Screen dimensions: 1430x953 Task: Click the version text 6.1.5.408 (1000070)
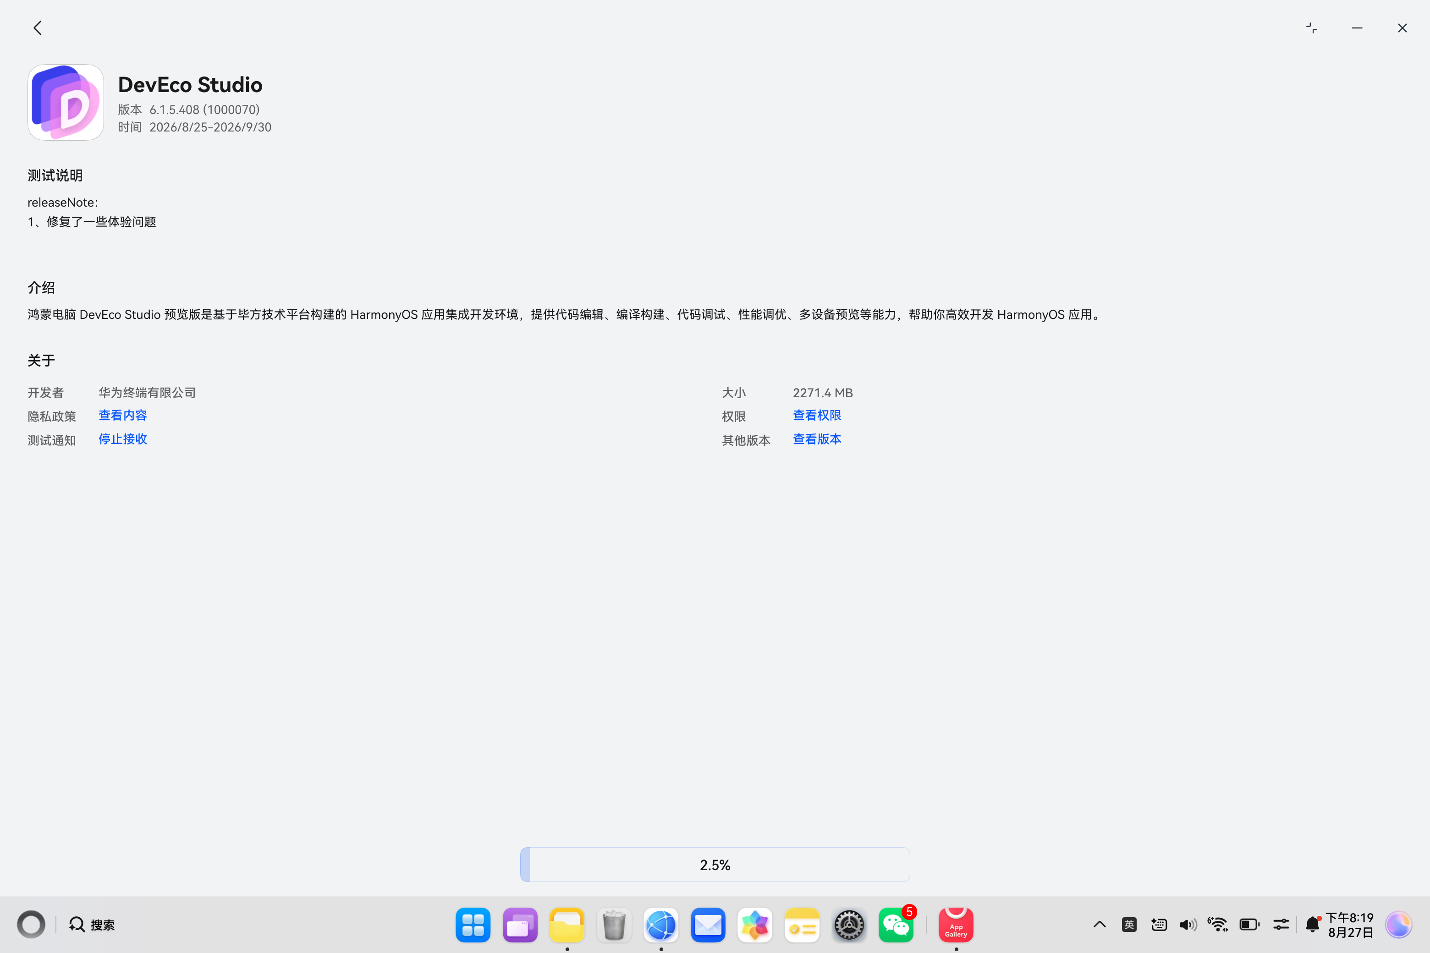204,110
